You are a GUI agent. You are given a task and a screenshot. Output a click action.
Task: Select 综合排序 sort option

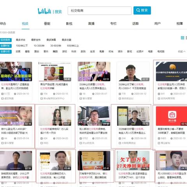5,40
